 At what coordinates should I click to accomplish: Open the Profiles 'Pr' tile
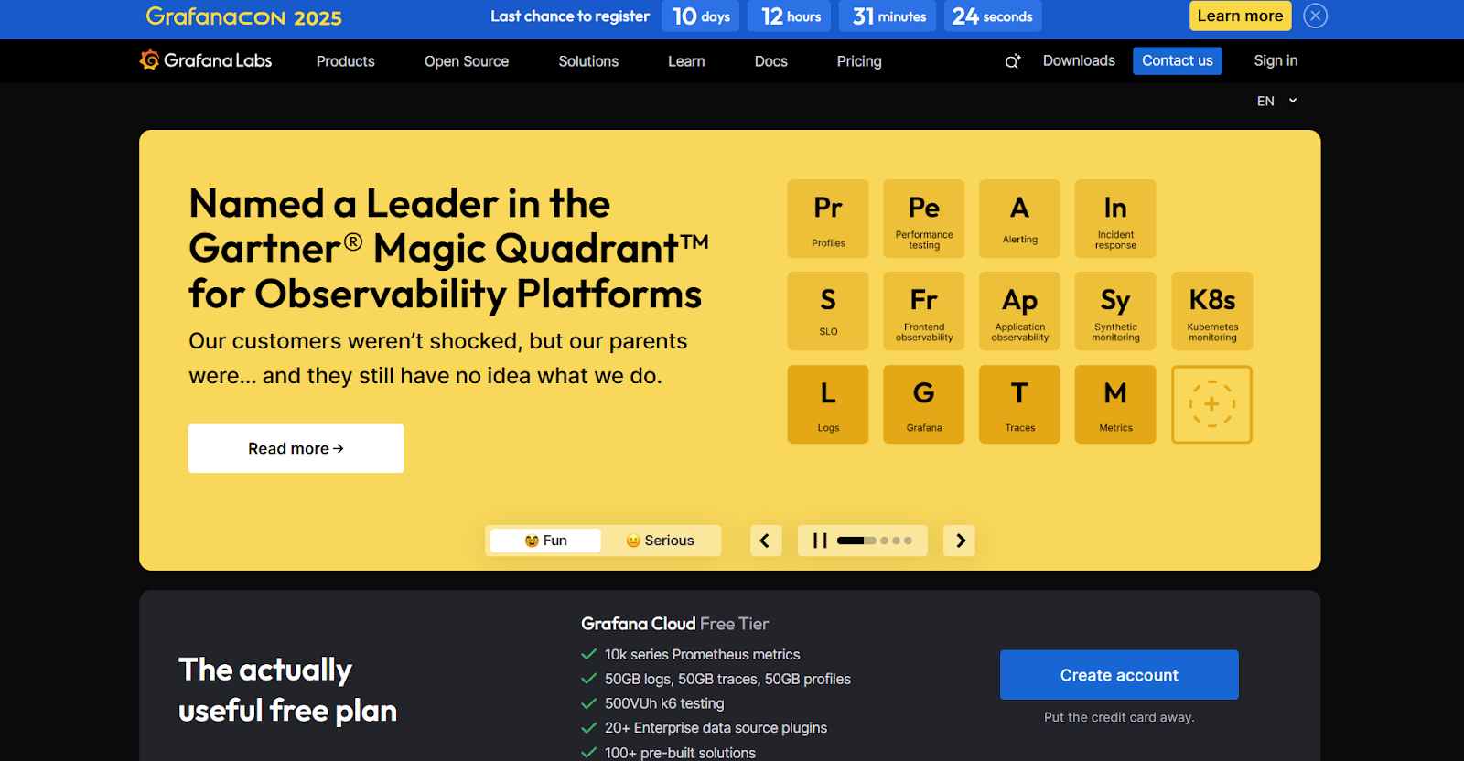click(x=828, y=219)
